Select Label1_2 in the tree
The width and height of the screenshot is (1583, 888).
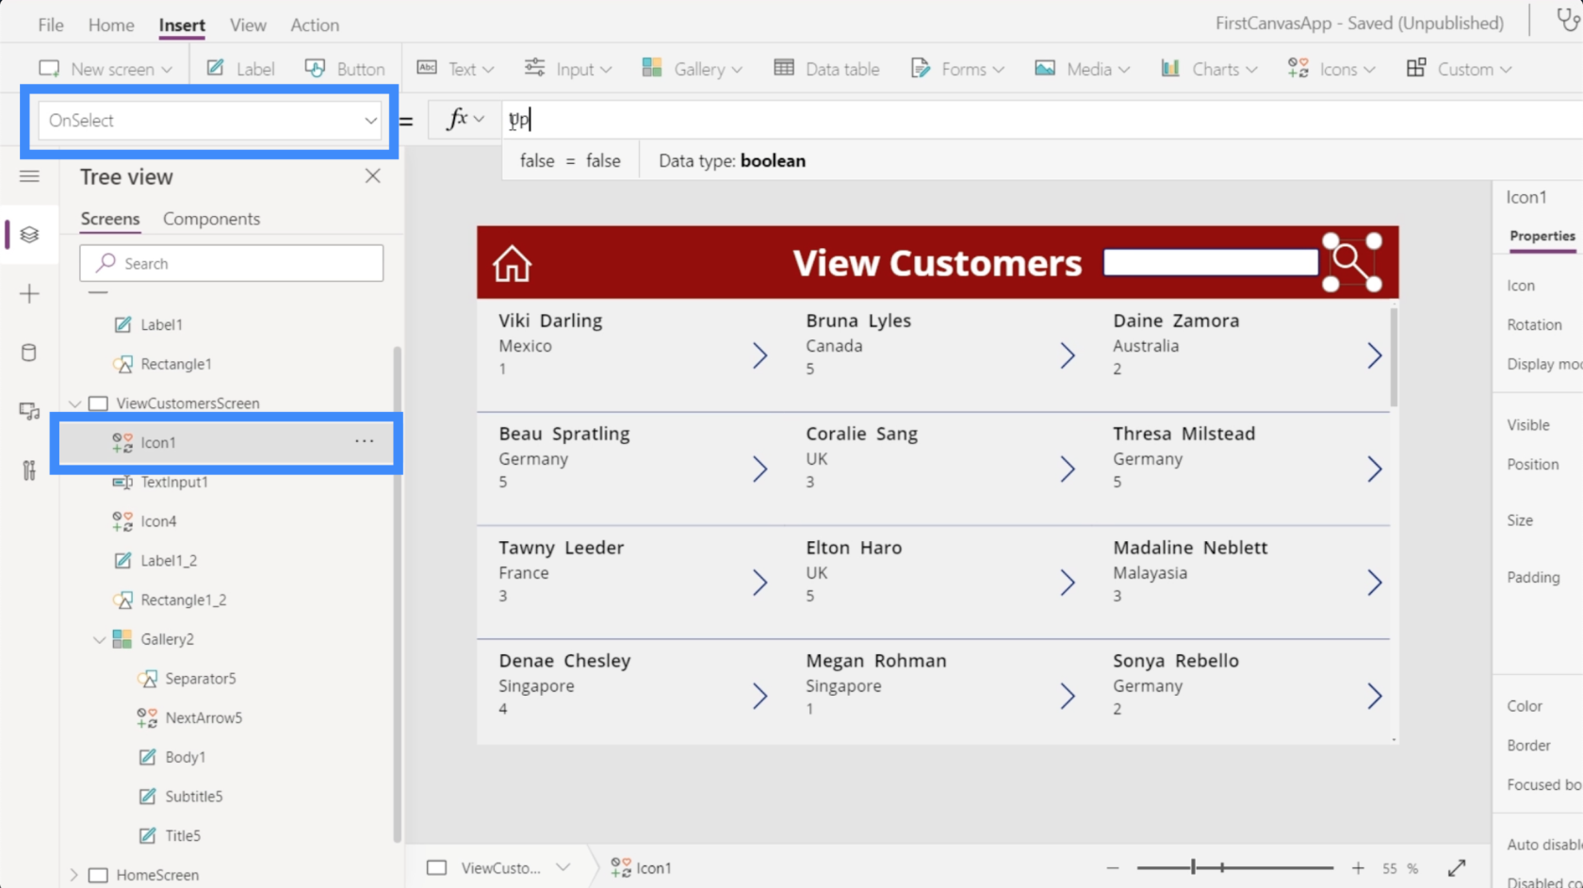click(169, 561)
